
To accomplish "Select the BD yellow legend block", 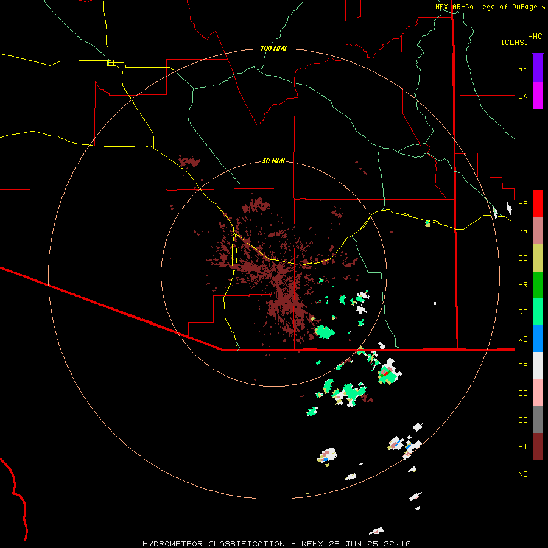I will tap(538, 258).
